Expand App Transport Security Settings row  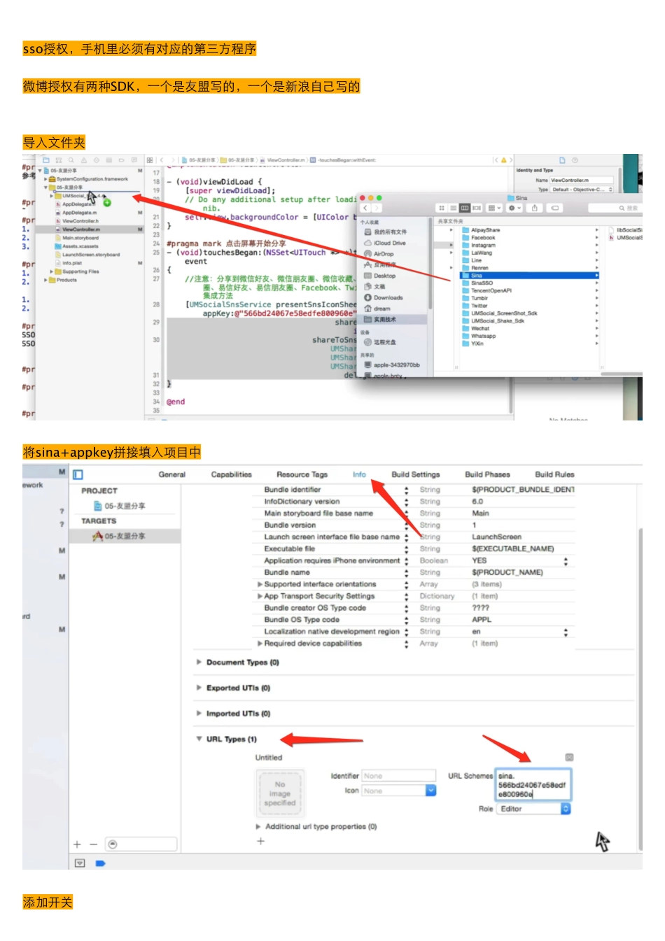point(260,596)
